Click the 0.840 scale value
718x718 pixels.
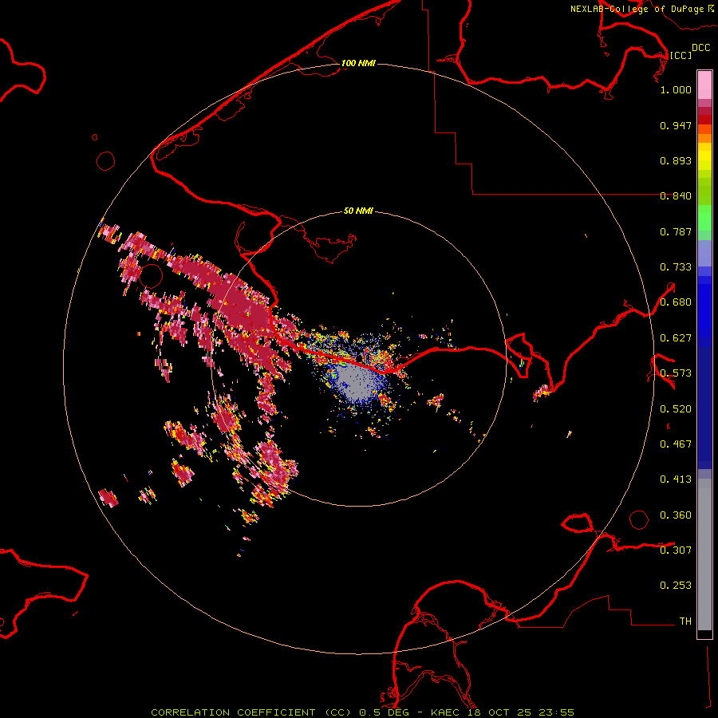676,196
